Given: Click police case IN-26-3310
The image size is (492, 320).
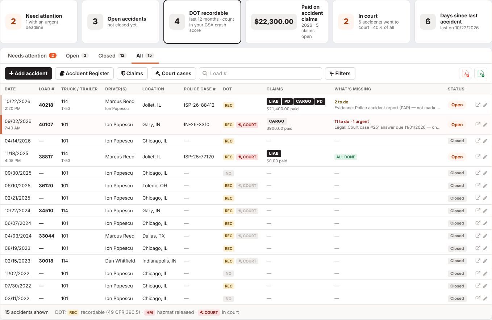Looking at the screenshot, I should click(196, 124).
